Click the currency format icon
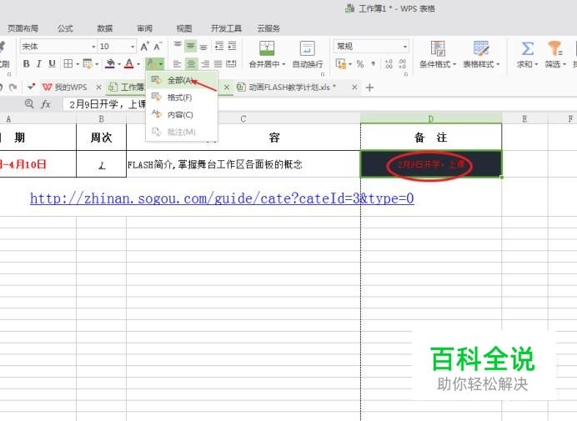This screenshot has height=421, width=577. pos(340,64)
